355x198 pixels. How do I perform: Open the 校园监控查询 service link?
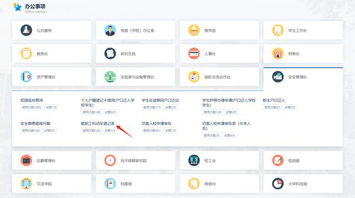[31, 100]
